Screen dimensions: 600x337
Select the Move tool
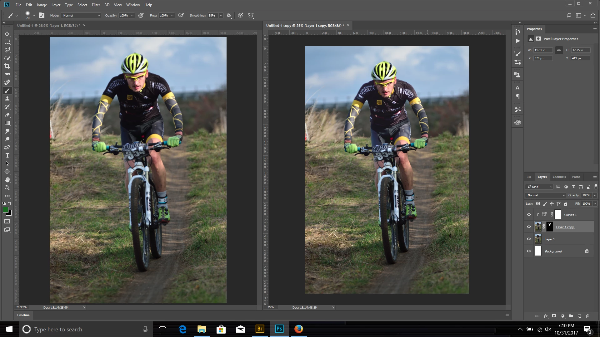pyautogui.click(x=7, y=34)
